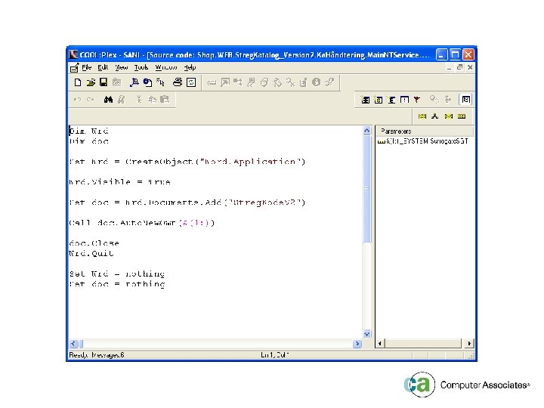The height and width of the screenshot is (408, 544).
Task: Click the code editor scroll right arrow
Action: coord(357,344)
